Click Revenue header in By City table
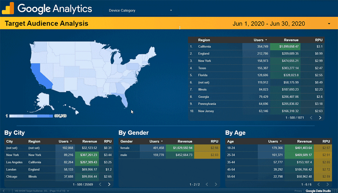 (90, 141)
